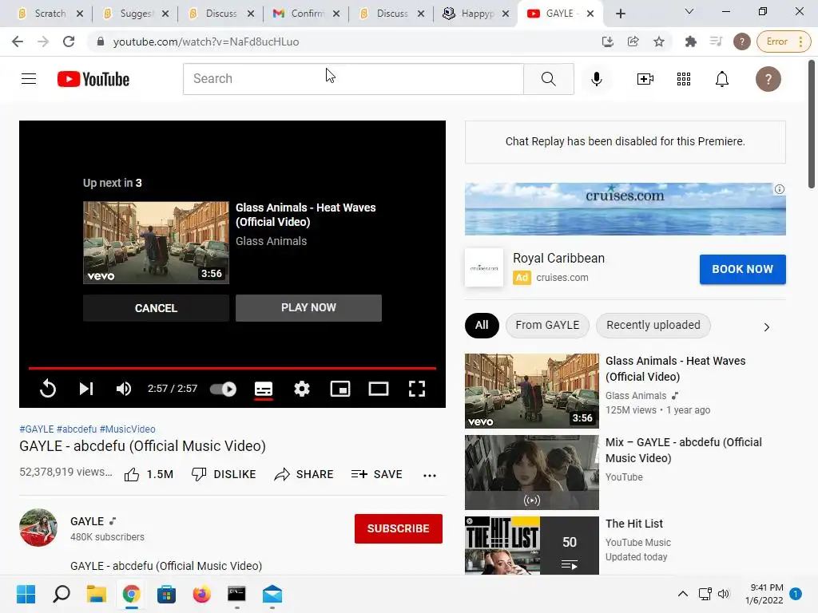Open the Create video icon
818x613 pixels.
point(645,79)
